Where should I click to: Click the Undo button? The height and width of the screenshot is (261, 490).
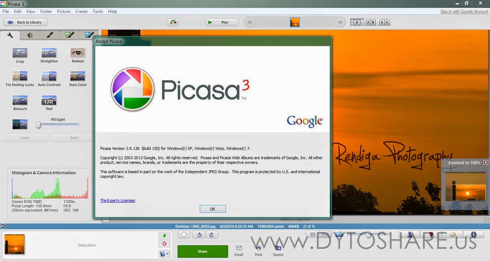pyautogui.click(x=25, y=138)
